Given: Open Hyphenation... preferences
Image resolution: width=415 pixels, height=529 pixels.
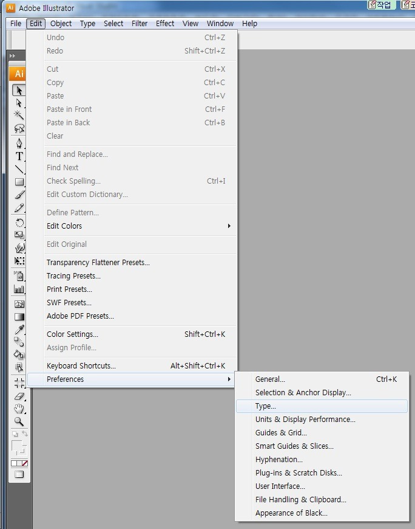Looking at the screenshot, I should (x=322, y=460).
